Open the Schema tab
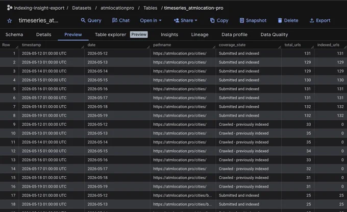This screenshot has height=212, width=347. click(x=14, y=35)
